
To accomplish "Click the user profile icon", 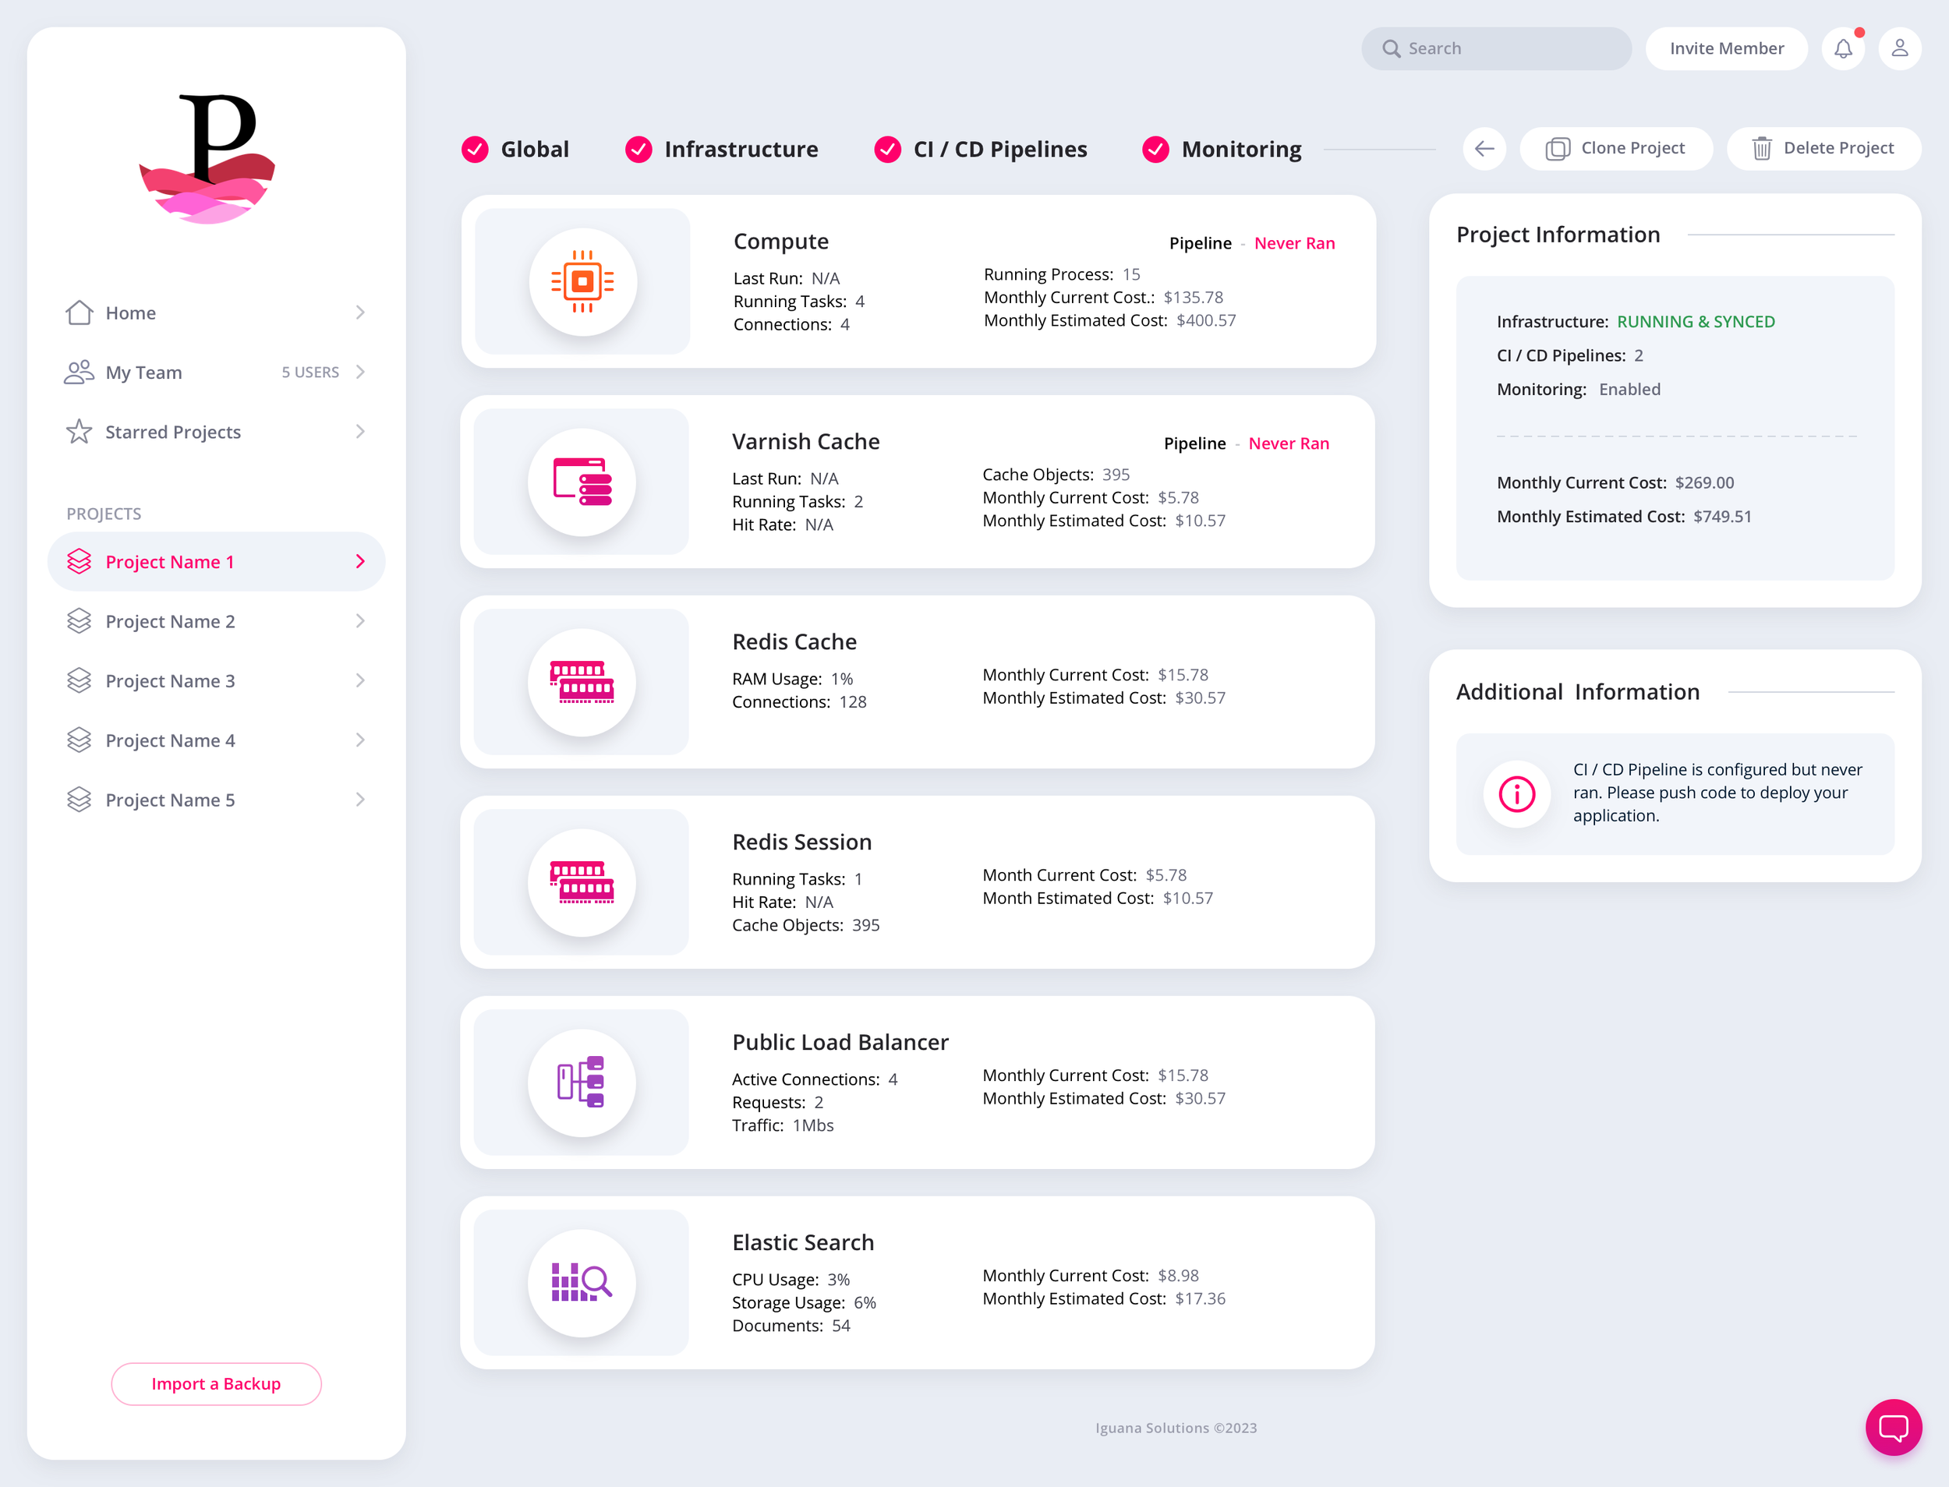I will click(1901, 48).
